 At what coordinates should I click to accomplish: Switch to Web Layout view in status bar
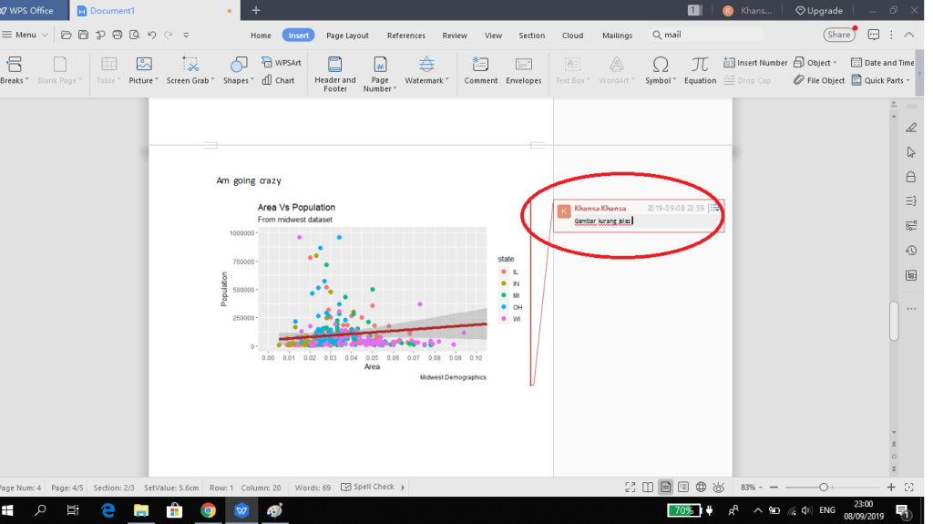701,487
